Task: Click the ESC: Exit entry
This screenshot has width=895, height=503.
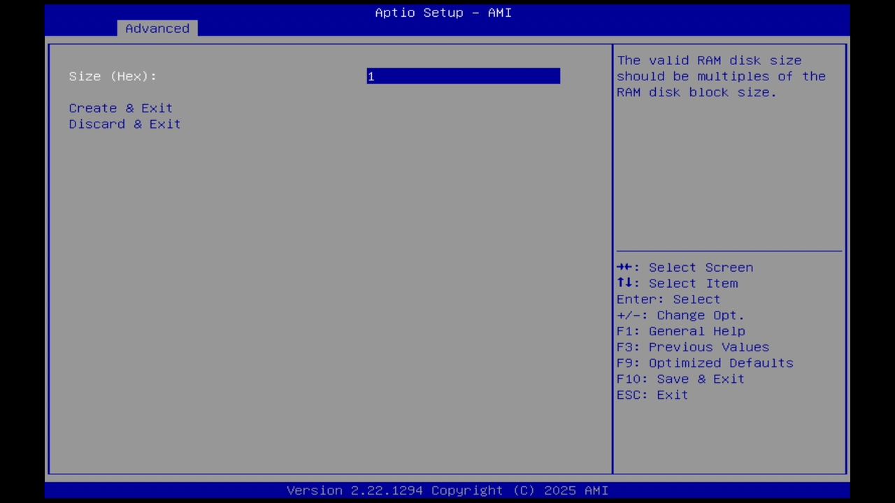Action: (651, 395)
